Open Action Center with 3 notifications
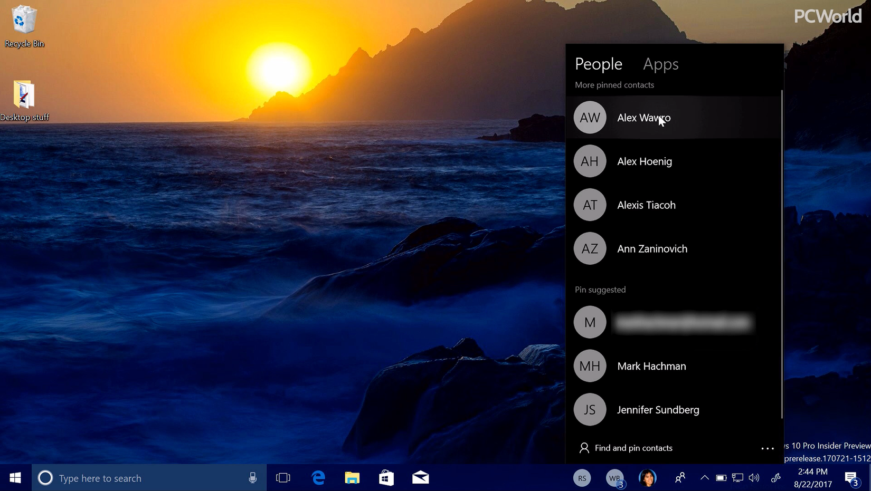 click(851, 478)
